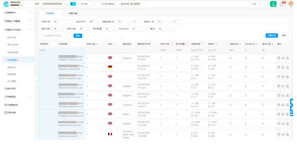Focus the search text input field
Screen dimensions: 297x149
coord(57,36)
